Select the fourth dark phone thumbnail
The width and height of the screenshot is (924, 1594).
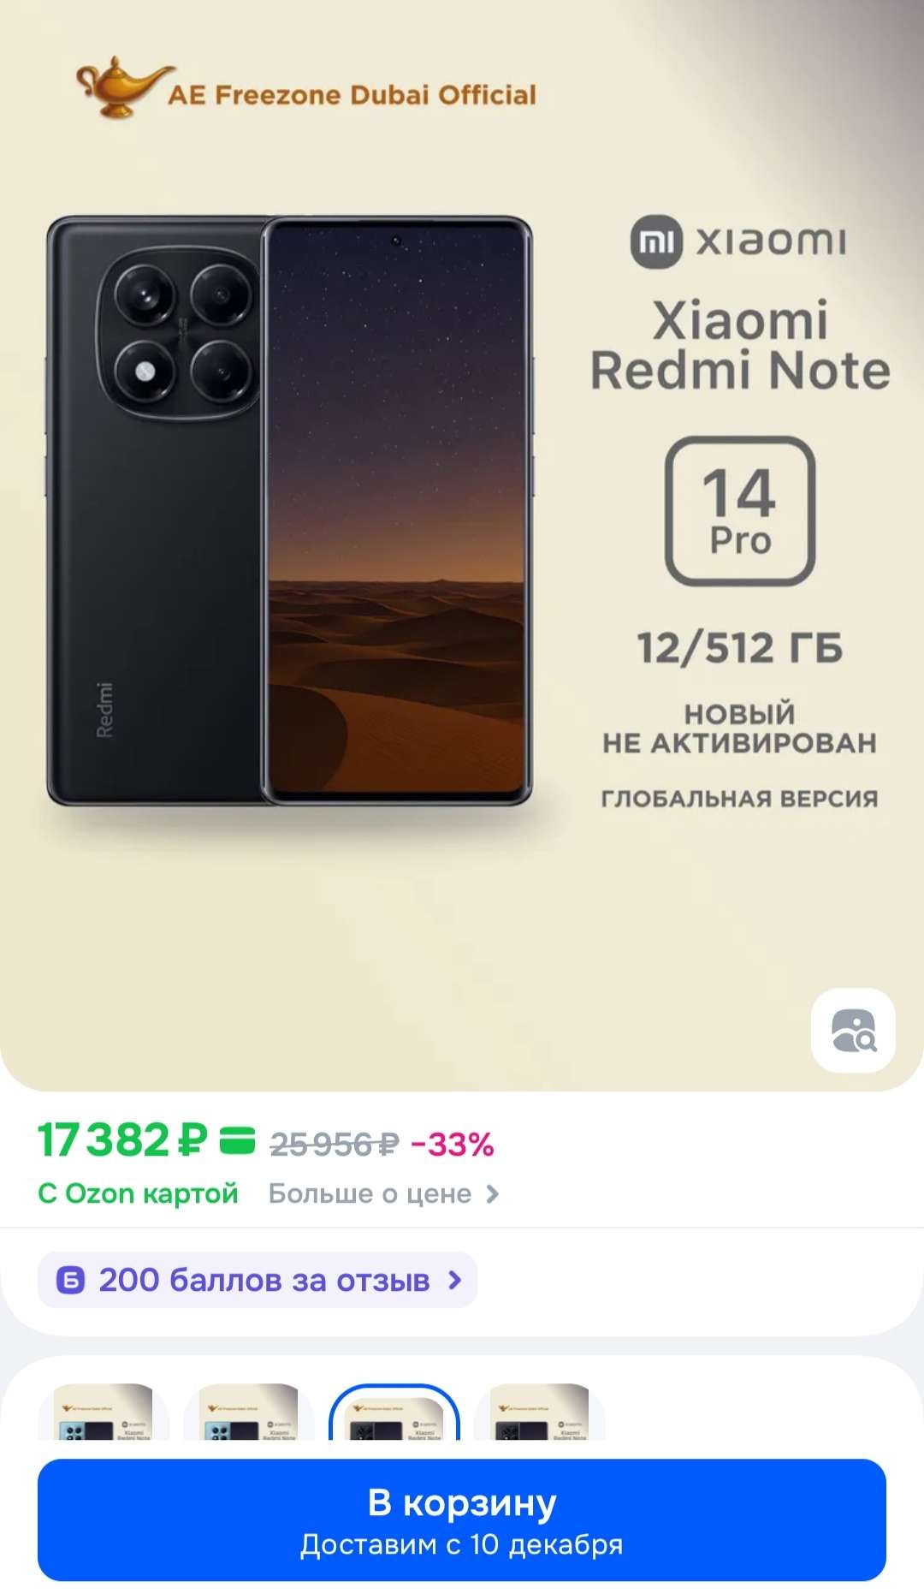[x=540, y=1412]
